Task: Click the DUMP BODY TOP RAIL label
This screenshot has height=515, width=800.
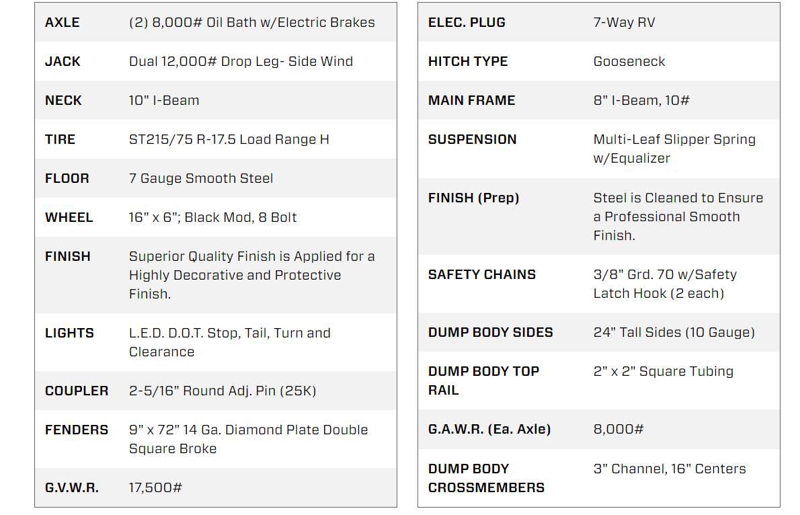Action: (x=483, y=381)
